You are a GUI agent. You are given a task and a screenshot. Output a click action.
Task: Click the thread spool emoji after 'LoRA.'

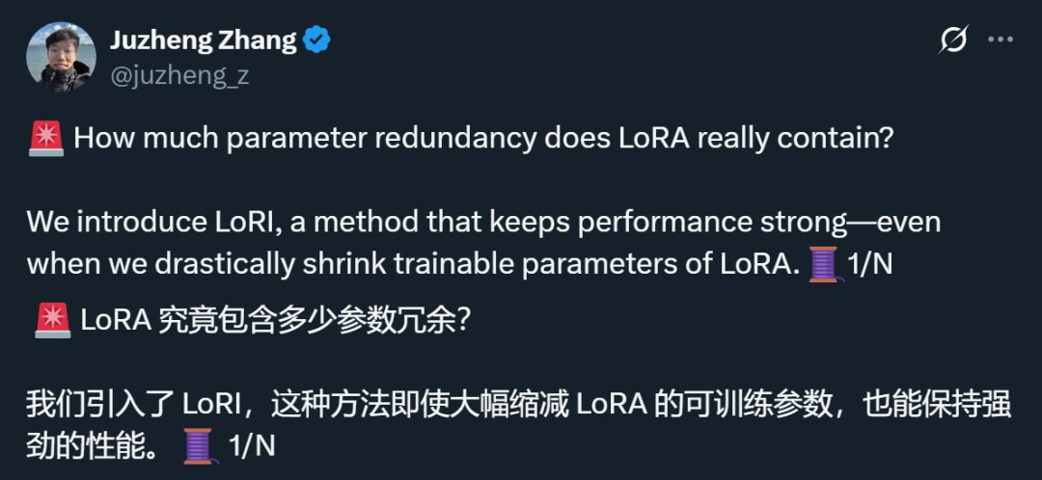coord(823,263)
